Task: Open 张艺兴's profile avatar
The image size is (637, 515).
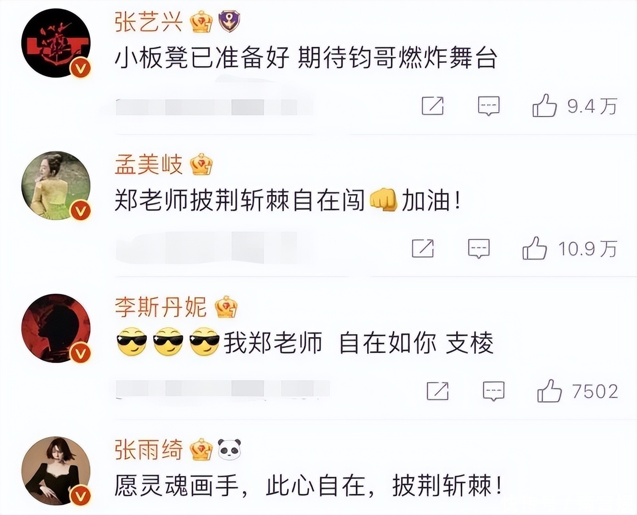Action: (56, 43)
